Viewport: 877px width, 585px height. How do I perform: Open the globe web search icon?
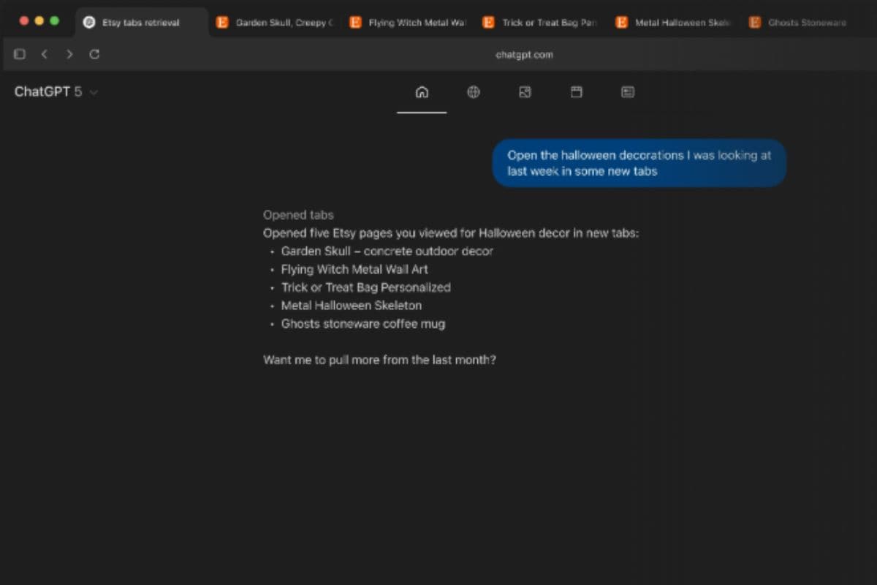click(474, 92)
